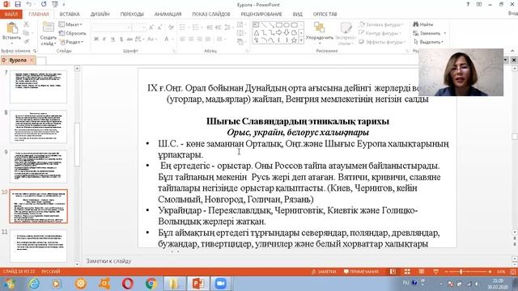Switch to the ВСТАВКА tab
This screenshot has width=518, height=291.
point(70,15)
